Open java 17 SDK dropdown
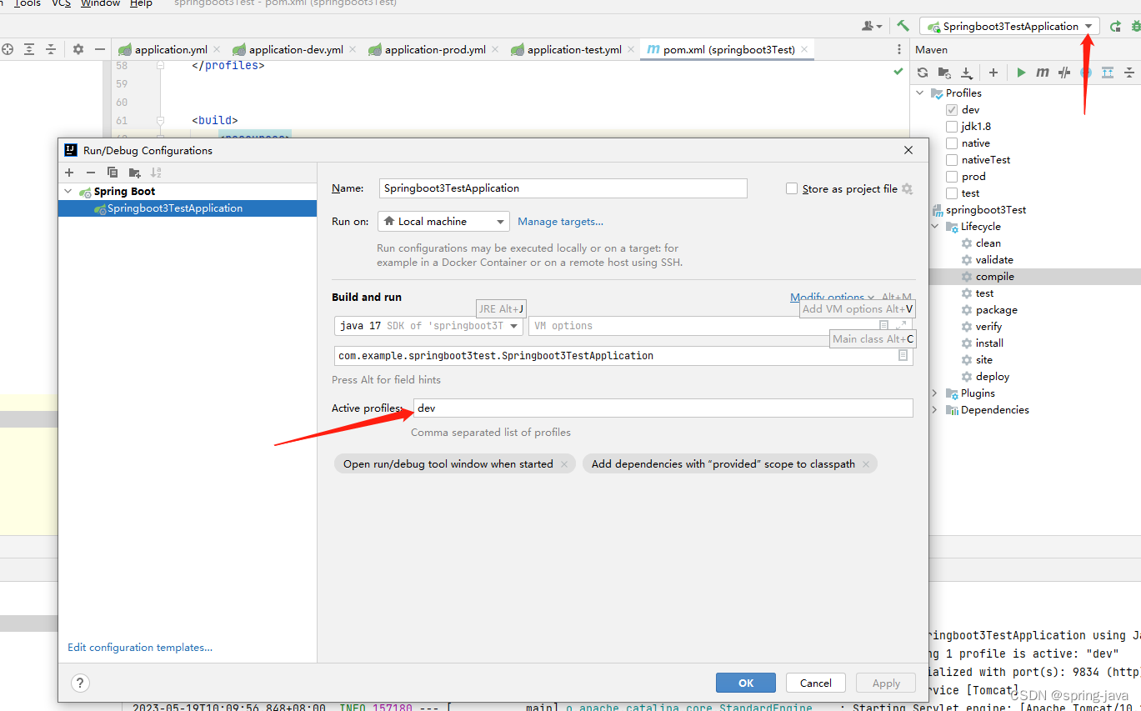1141x711 pixels. 428,326
